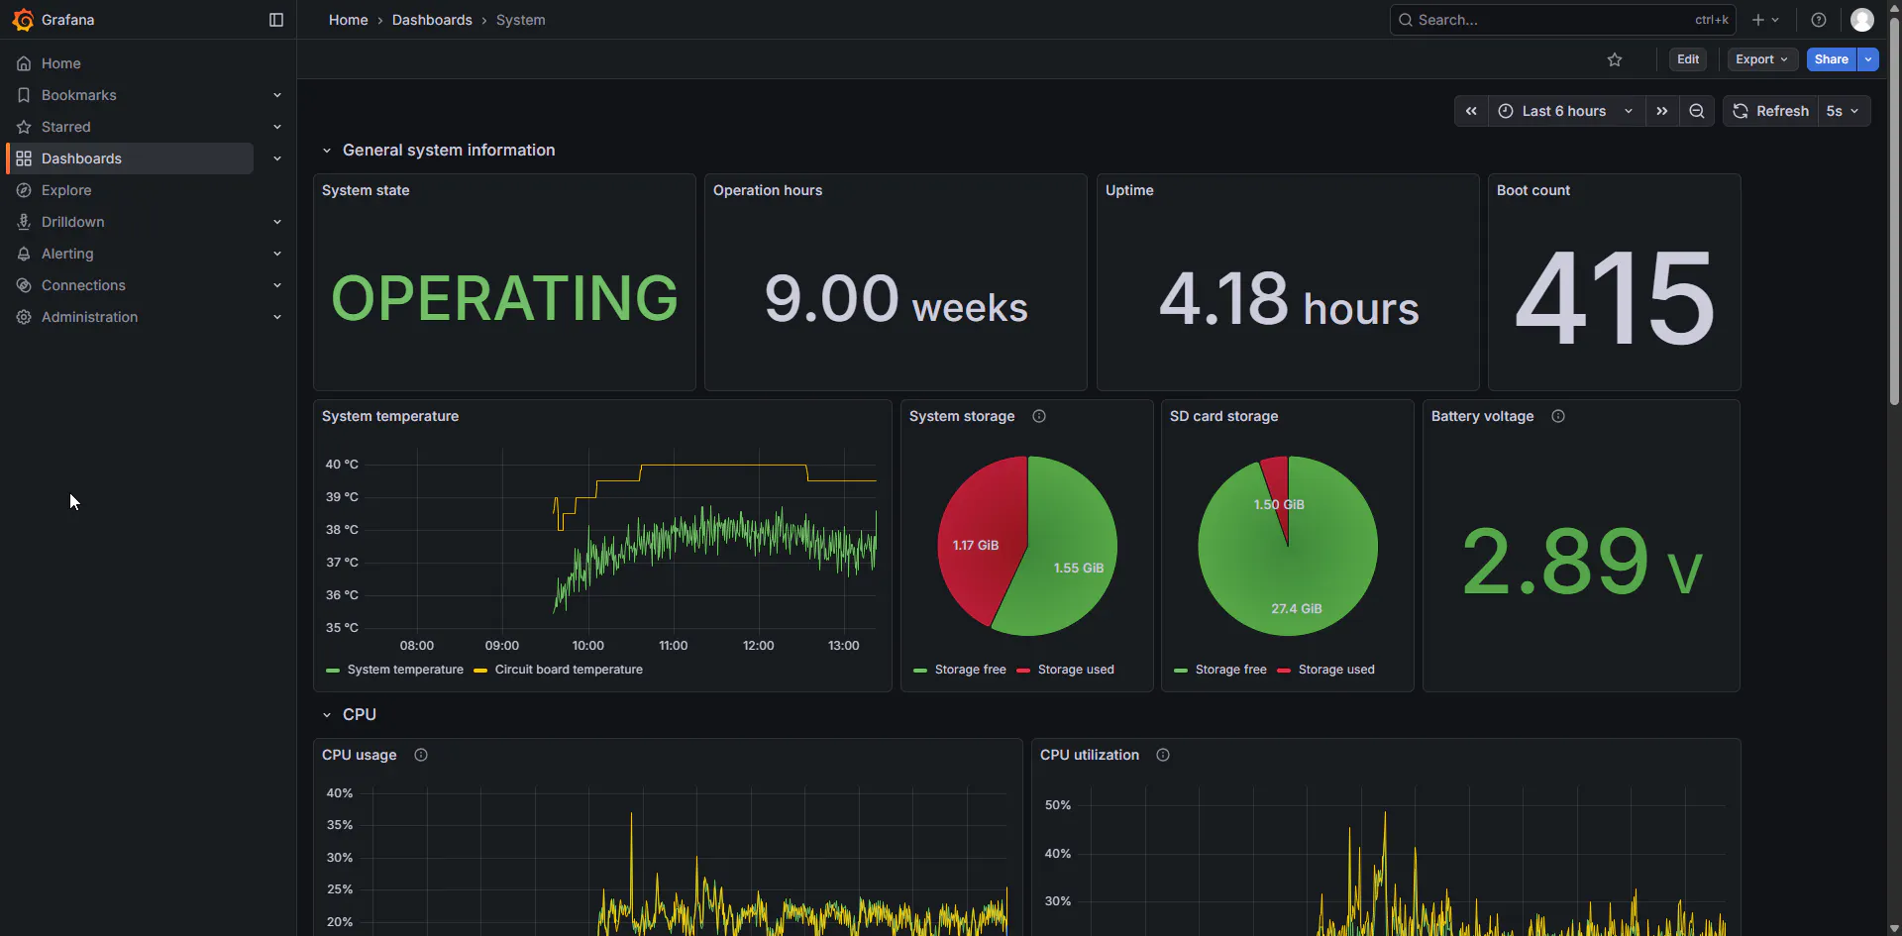The width and height of the screenshot is (1902, 936).
Task: Toggle System temperature series in legend
Action: tap(404, 670)
